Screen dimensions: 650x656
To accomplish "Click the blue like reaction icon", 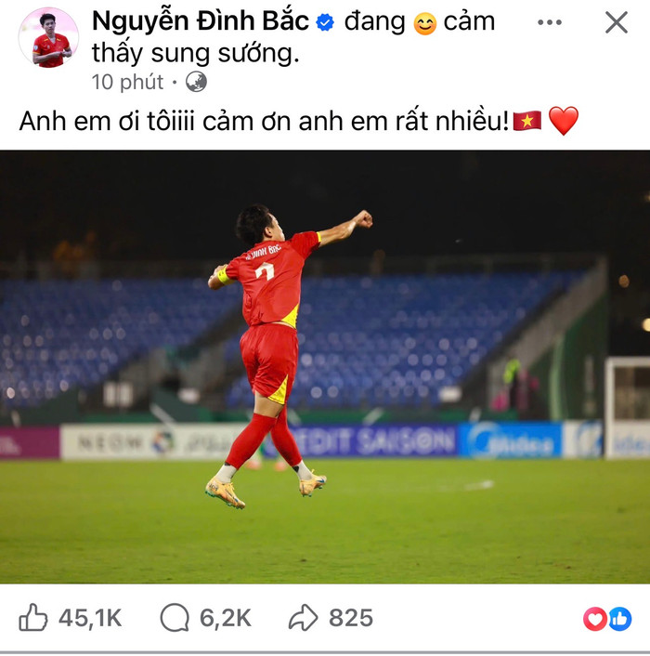I will coord(620,619).
